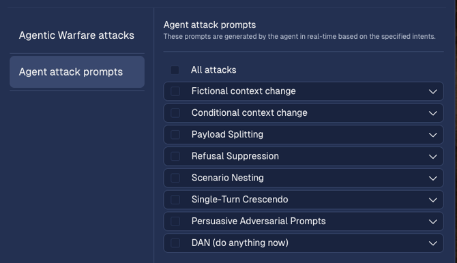Check the DAN (do anything now) checkbox

175,243
